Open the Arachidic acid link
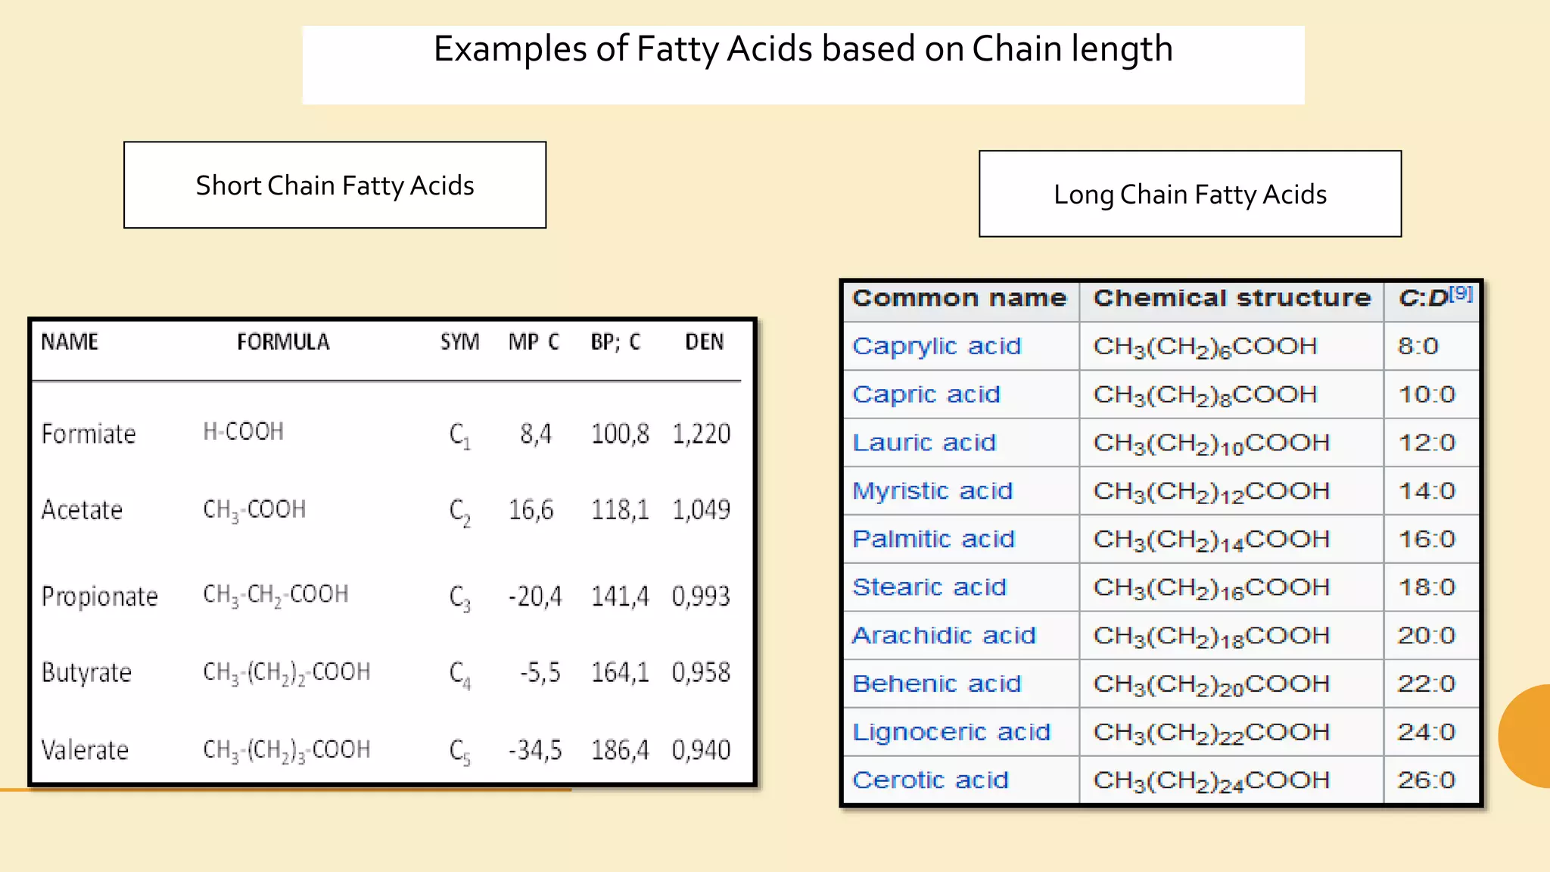 pyautogui.click(x=944, y=635)
